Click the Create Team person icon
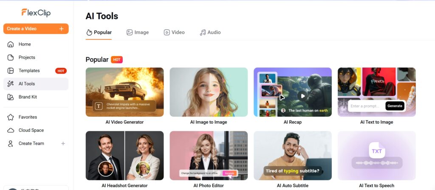 coord(11,144)
